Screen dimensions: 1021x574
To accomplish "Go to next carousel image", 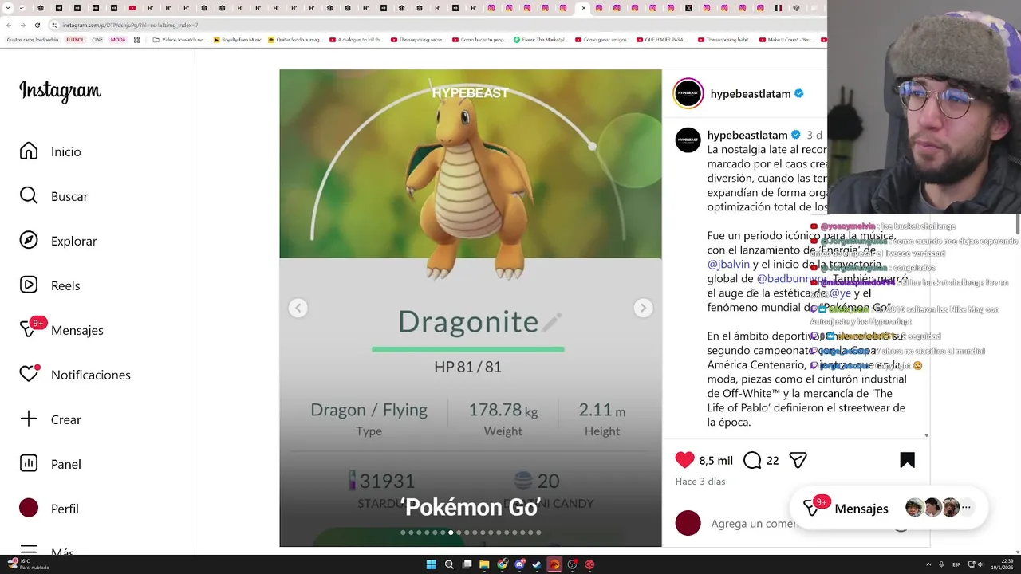I will tap(643, 308).
